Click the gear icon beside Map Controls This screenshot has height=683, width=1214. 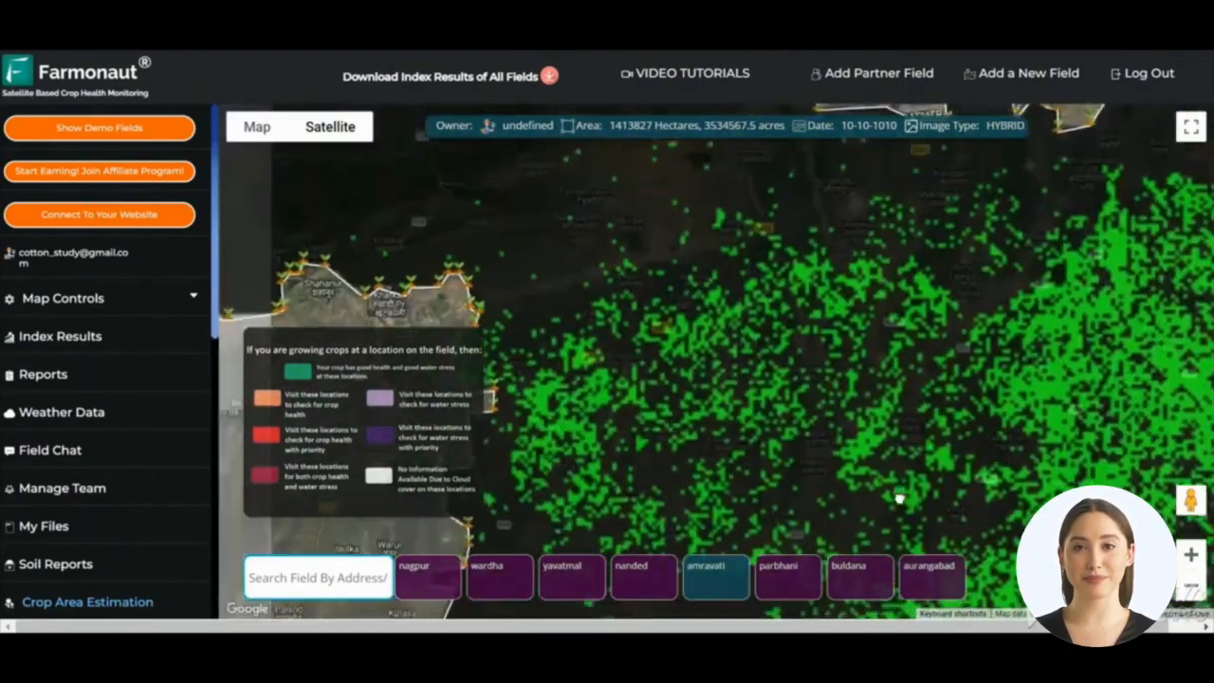[x=9, y=299]
